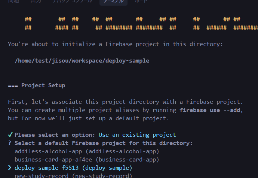Image resolution: width=258 pixels, height=178 pixels.
Task: Click the '=== Project Setup' heading
Action: pos(37,85)
